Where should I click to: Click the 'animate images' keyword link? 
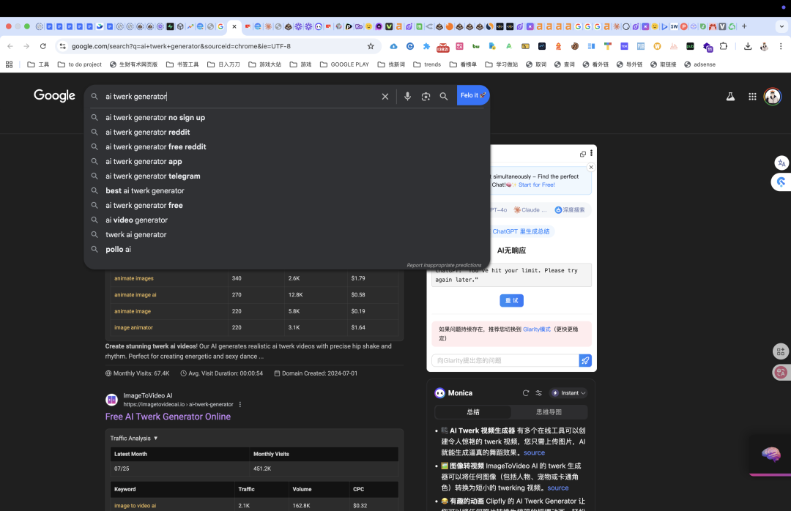pyautogui.click(x=134, y=278)
